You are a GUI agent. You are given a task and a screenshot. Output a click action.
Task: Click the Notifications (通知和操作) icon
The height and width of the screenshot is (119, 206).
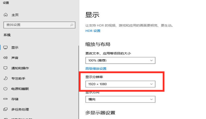click(5, 68)
